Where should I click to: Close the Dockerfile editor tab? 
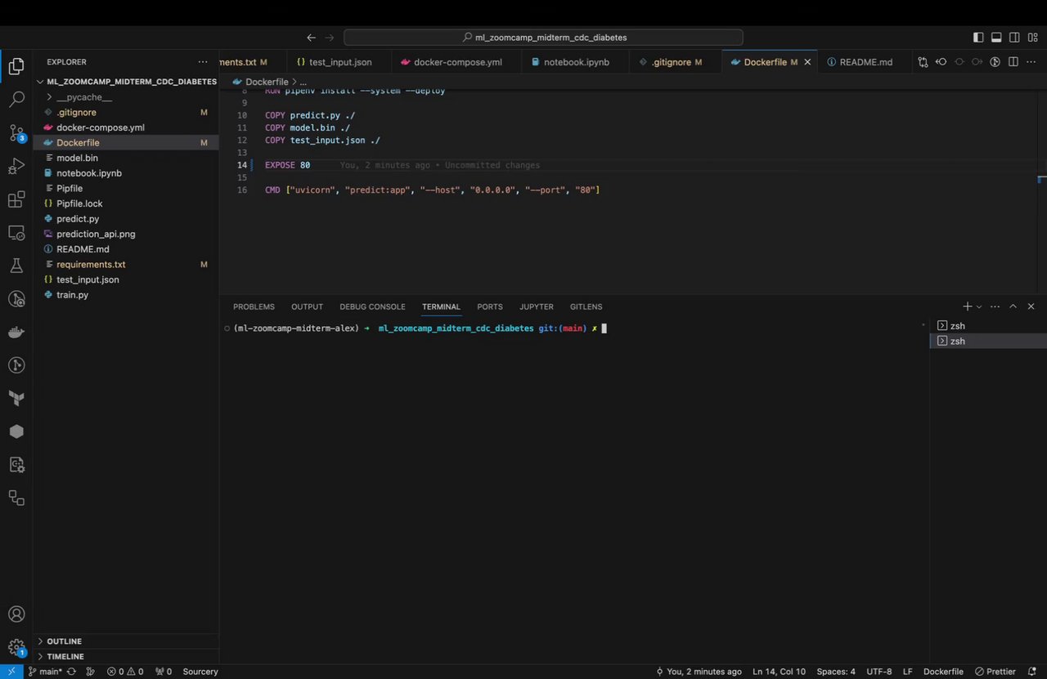808,62
